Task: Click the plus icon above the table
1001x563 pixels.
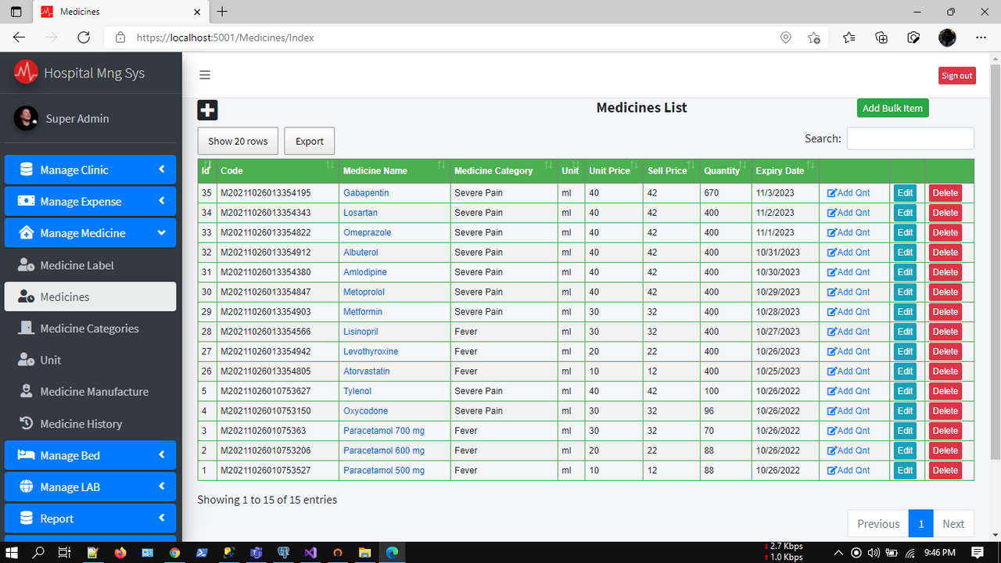Action: click(206, 109)
